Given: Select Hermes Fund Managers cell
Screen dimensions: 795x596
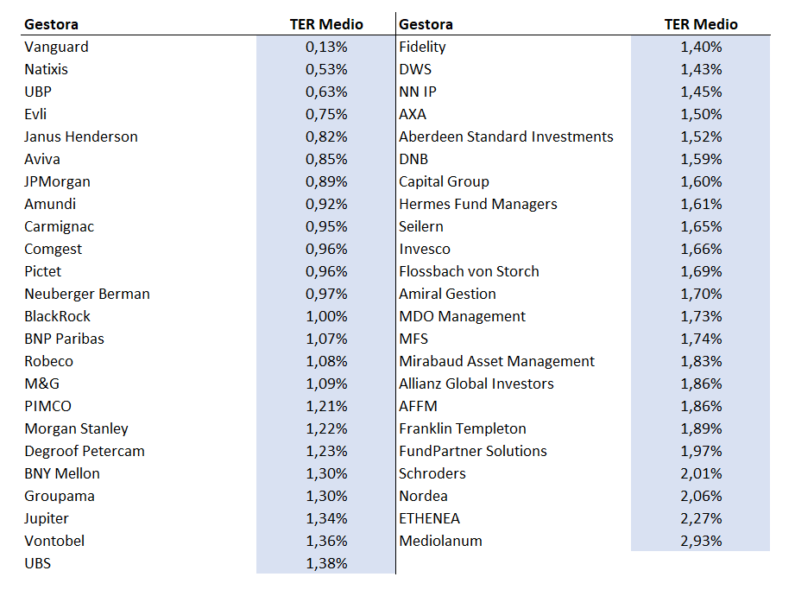Looking at the screenshot, I should pos(477,204).
